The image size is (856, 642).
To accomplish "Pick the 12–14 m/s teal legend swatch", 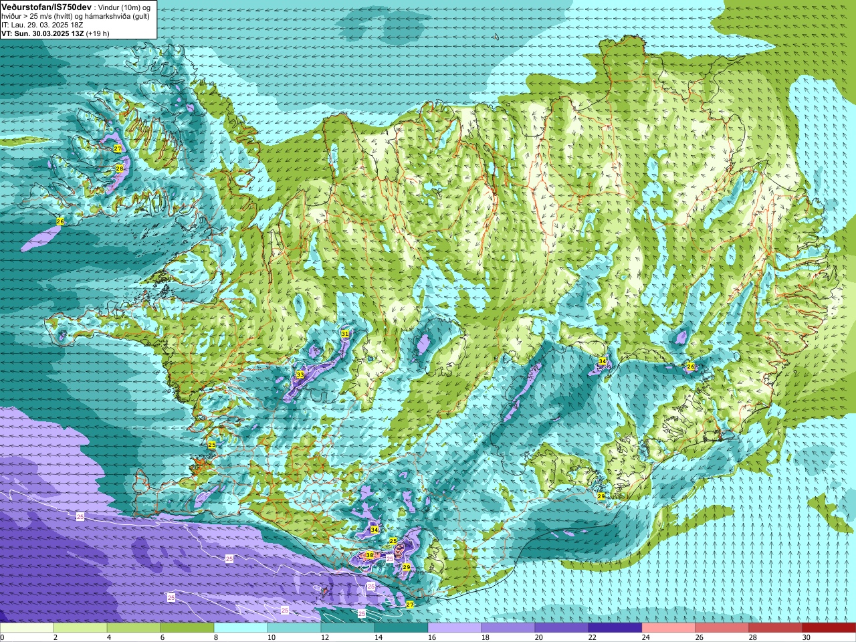I will point(348,628).
